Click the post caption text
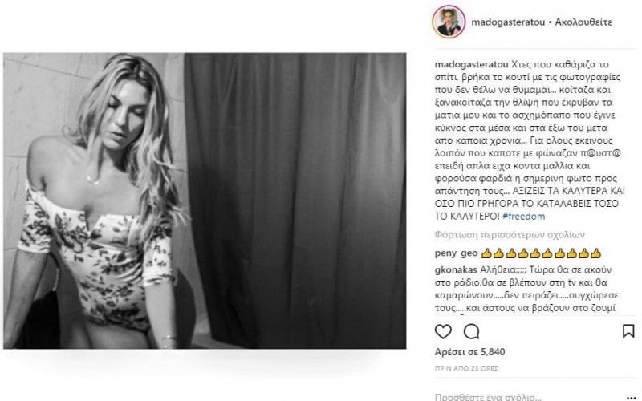The width and height of the screenshot is (642, 401). tap(530, 140)
